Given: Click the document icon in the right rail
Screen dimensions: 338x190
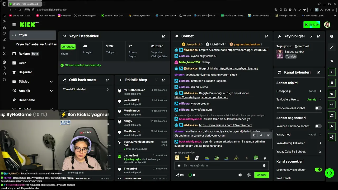Looking at the screenshot, I should (332, 83).
